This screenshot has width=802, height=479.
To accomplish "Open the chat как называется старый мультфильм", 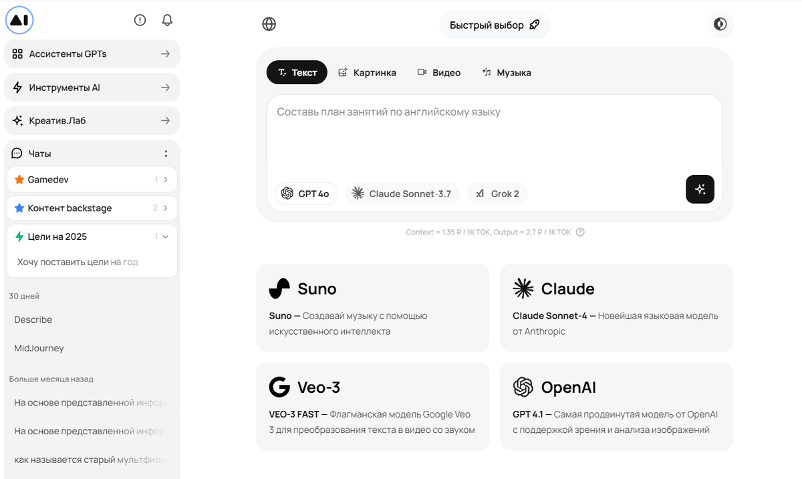I will point(91,460).
